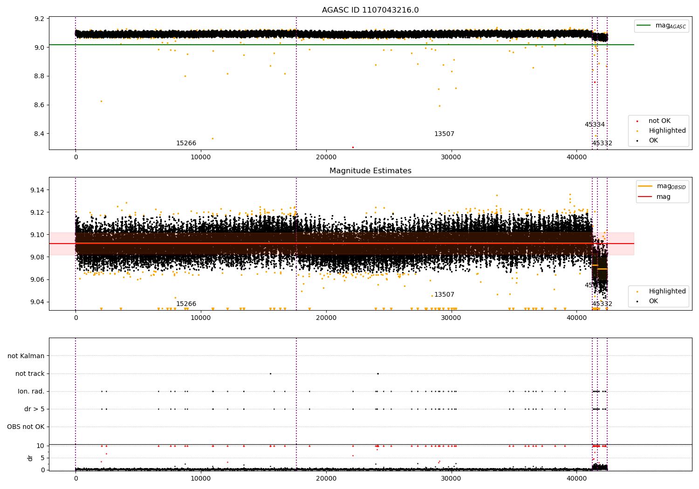Click the 40000 x-axis tick in top plot
Viewport: 699px width, 489px height.
tap(577, 157)
